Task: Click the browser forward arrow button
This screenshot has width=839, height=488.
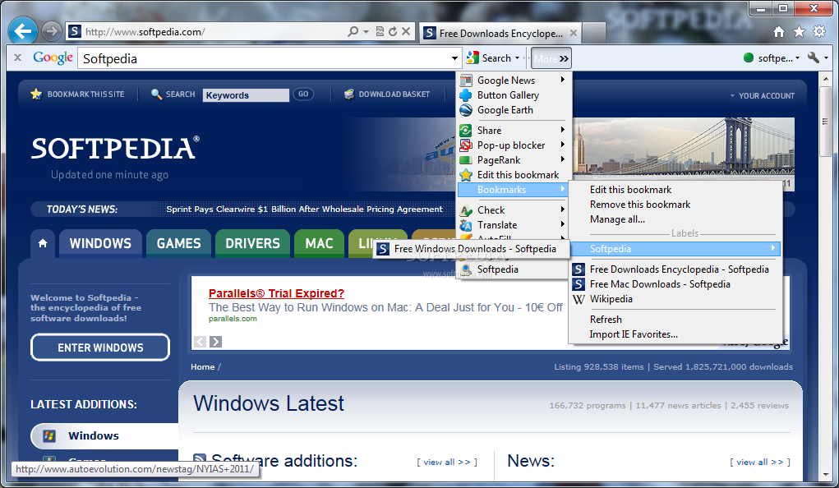Action: (x=52, y=31)
